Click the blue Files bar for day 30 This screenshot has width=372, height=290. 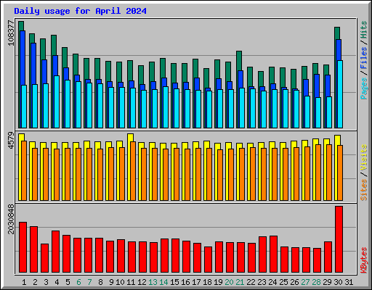click(x=339, y=50)
